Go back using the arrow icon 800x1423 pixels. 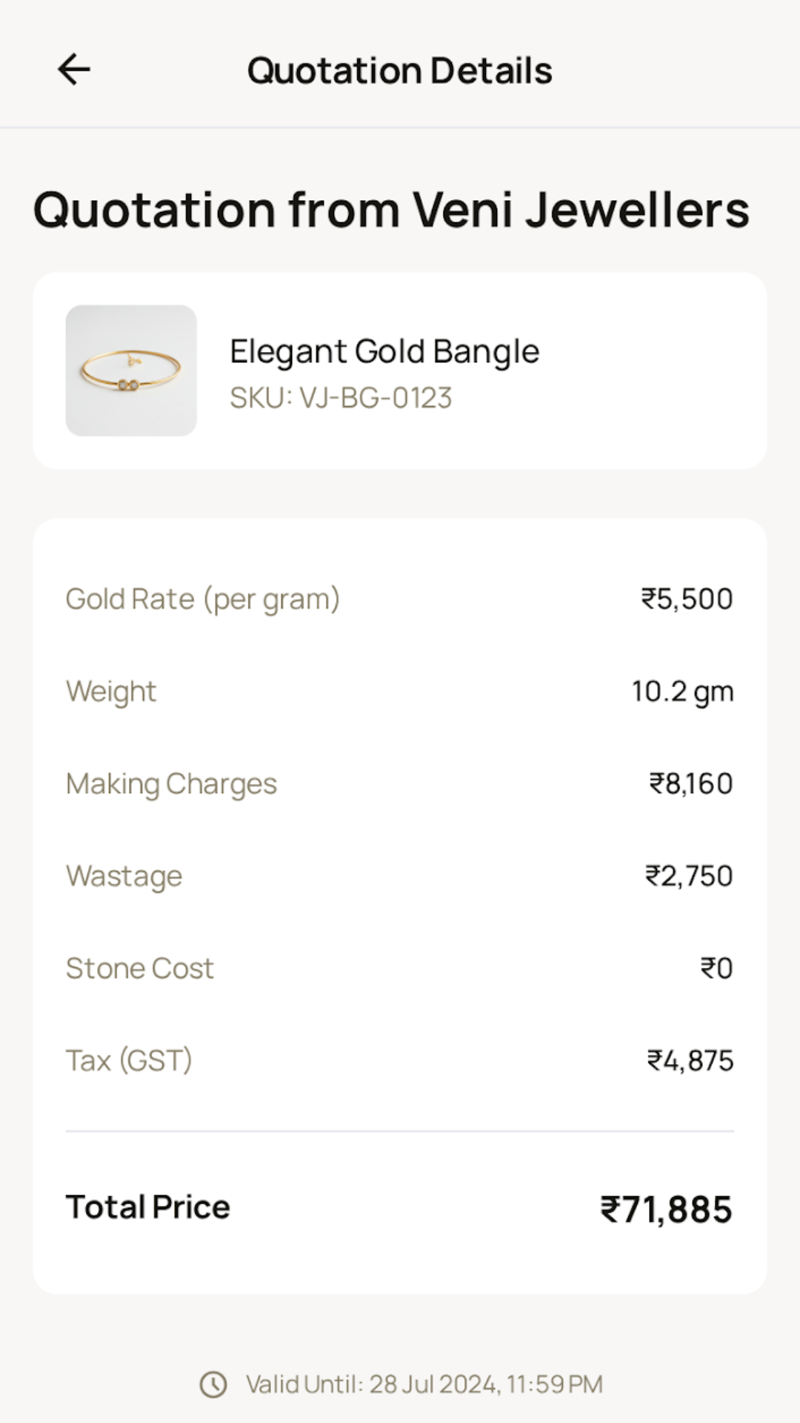point(74,70)
